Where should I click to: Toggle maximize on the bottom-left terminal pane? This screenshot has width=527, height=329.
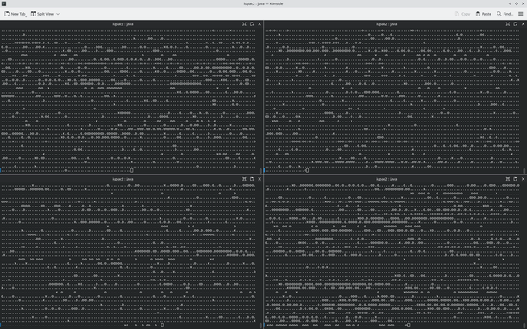(x=244, y=179)
